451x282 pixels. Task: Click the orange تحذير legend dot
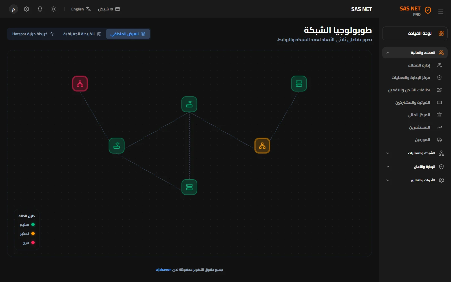click(x=33, y=233)
